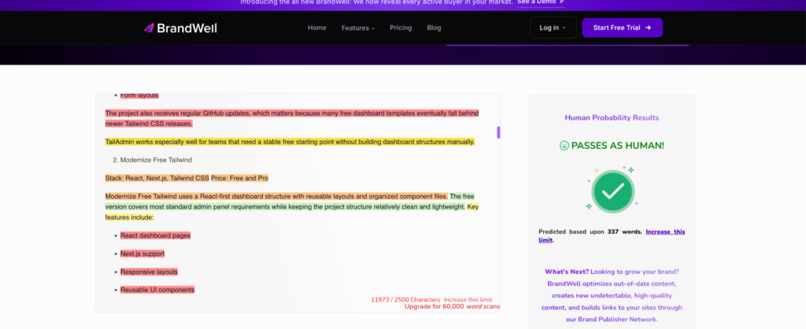This screenshot has width=806, height=329.
Task: Click red Increase this limit beside character count
Action: pos(468,300)
